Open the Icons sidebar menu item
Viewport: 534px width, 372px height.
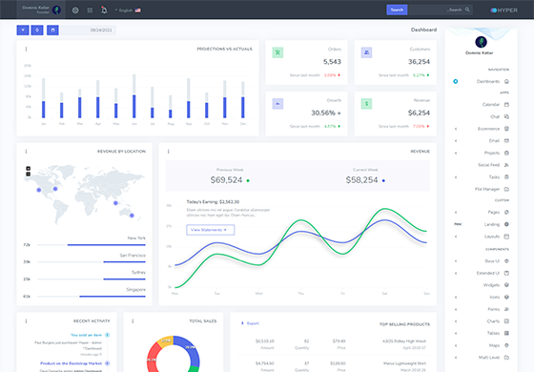(x=483, y=297)
